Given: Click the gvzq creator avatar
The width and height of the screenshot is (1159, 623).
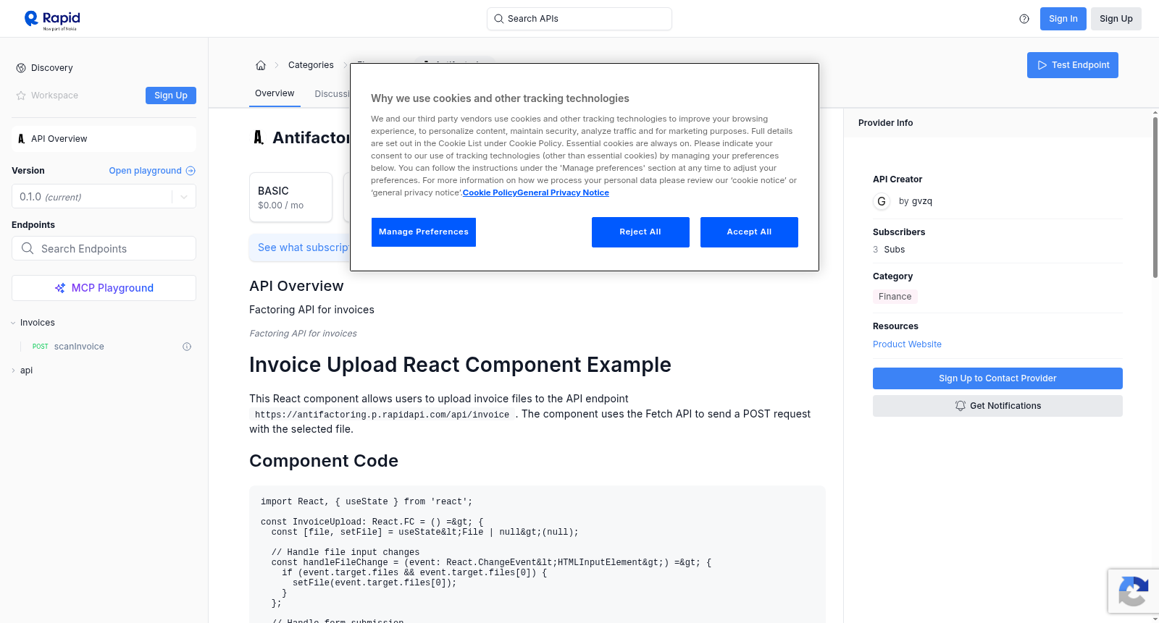Looking at the screenshot, I should coord(882,202).
